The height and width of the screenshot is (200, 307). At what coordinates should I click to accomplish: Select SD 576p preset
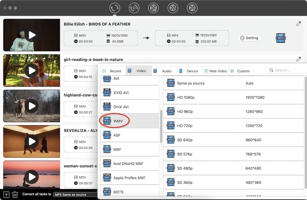pos(233,154)
